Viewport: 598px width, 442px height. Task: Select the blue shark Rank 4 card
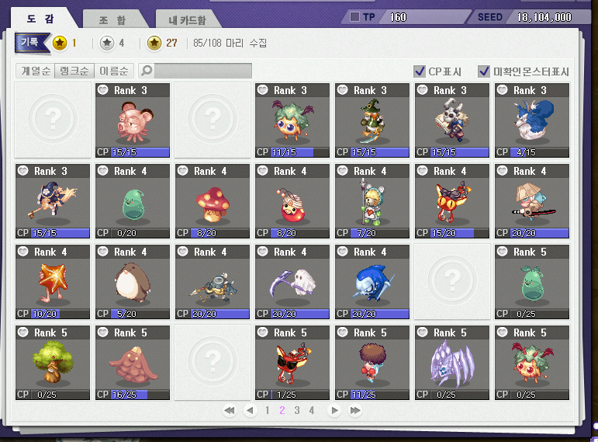(372, 282)
